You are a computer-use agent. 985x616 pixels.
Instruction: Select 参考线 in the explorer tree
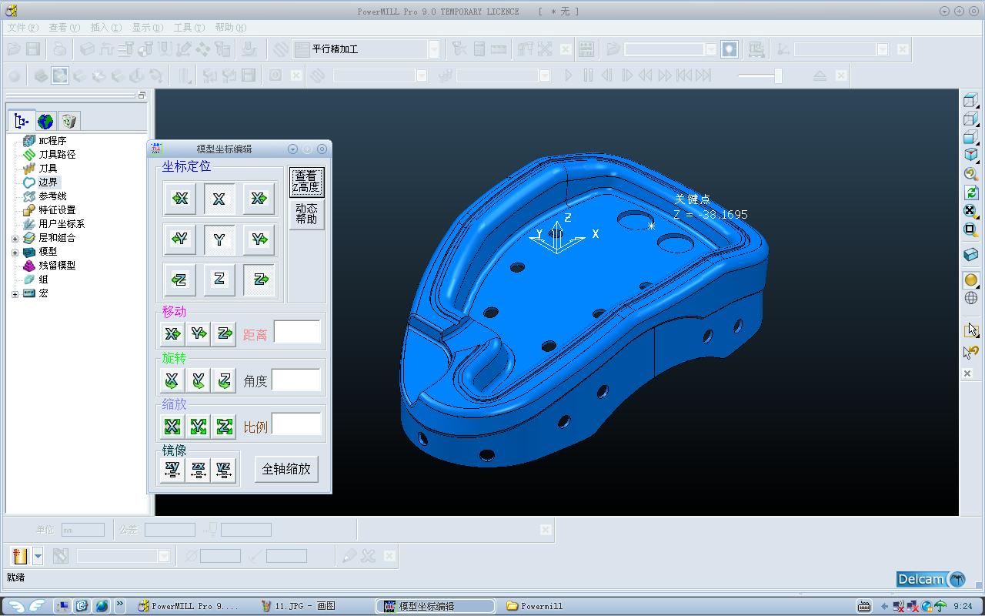tap(52, 196)
